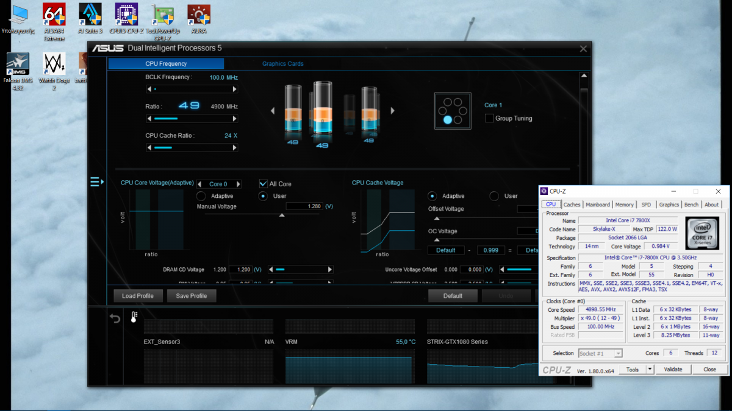Open the SPD tab in CPU-Z
732x411 pixels.
point(646,205)
